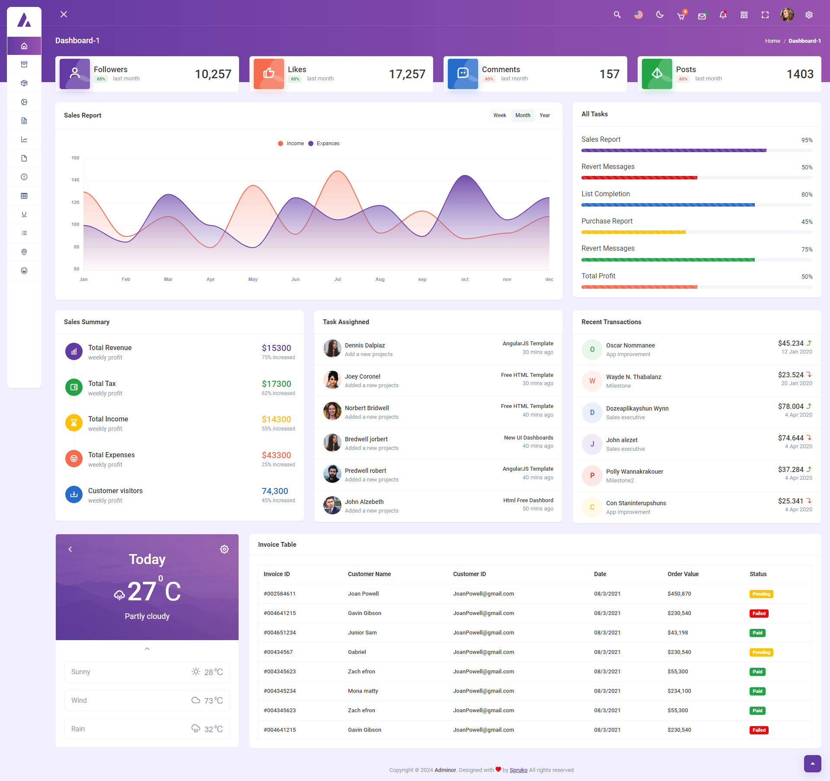Collapse weather card with up chevron
Viewport: 830px width, 781px height.
click(147, 649)
